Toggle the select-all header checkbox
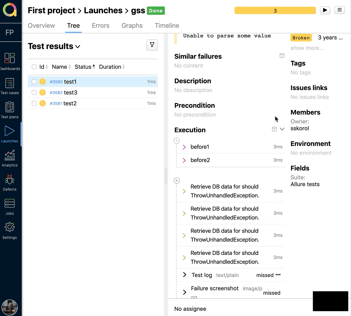 34,67
